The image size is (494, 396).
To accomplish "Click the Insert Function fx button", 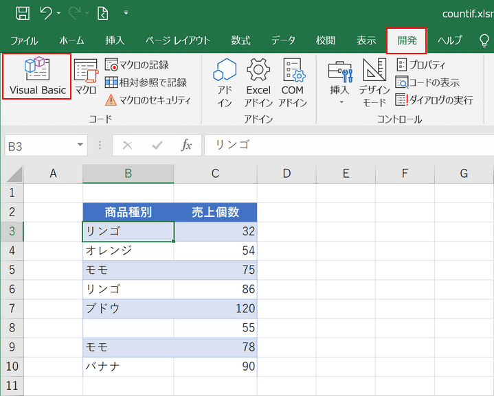I will click(186, 145).
